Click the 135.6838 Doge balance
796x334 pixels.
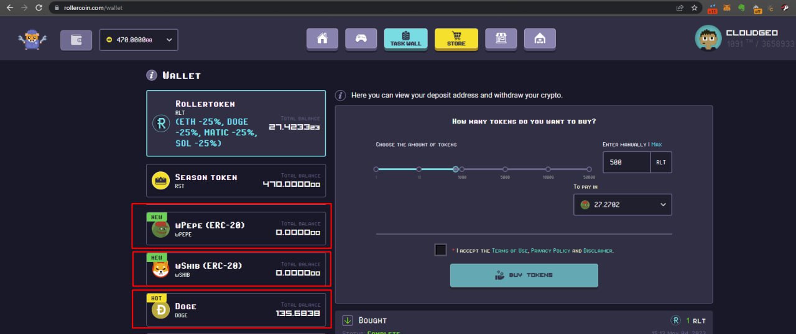click(x=298, y=314)
